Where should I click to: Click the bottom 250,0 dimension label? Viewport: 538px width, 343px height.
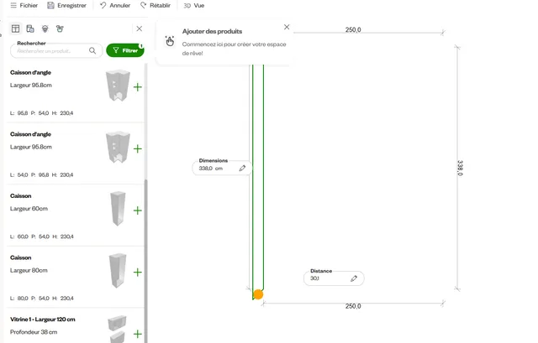tap(353, 306)
